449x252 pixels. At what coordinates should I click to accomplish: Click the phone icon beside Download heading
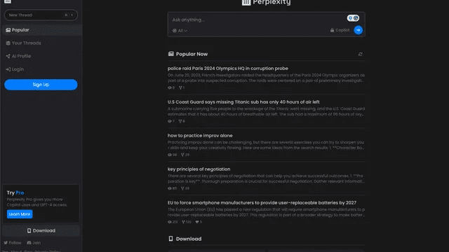pos(170,239)
